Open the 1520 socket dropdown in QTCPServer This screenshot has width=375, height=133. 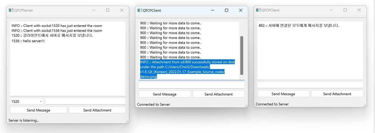[x=27, y=101]
